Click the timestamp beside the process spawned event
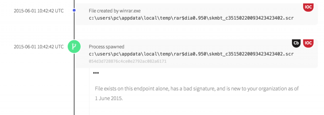This screenshot has height=115, width=324. [39, 47]
